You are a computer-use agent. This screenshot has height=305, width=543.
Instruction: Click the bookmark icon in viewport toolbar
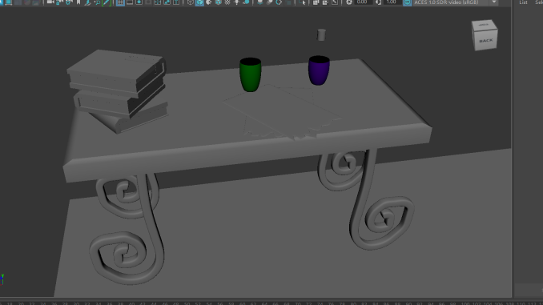pyautogui.click(x=78, y=2)
